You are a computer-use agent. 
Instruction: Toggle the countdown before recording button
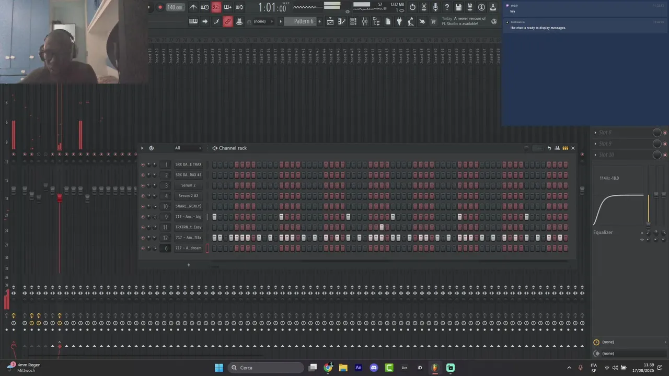[x=216, y=7]
